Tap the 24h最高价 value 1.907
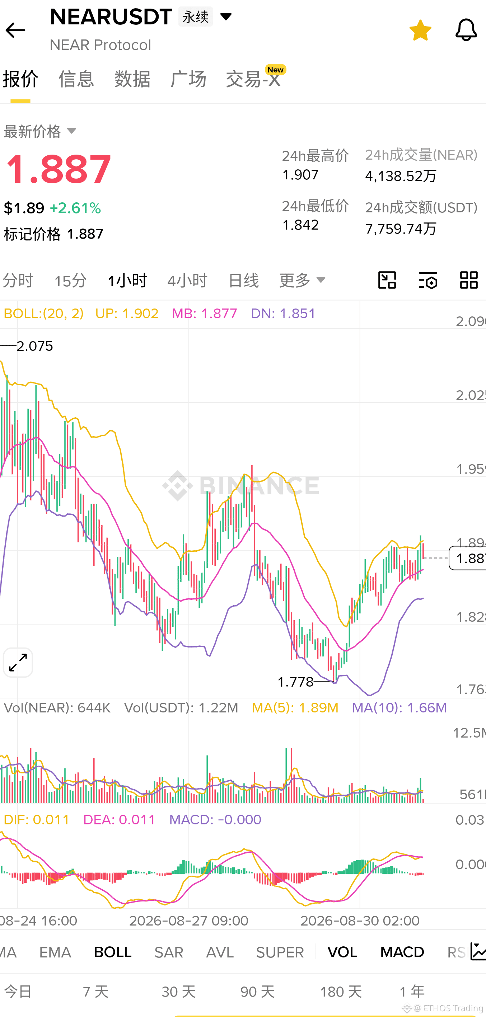 (x=300, y=175)
